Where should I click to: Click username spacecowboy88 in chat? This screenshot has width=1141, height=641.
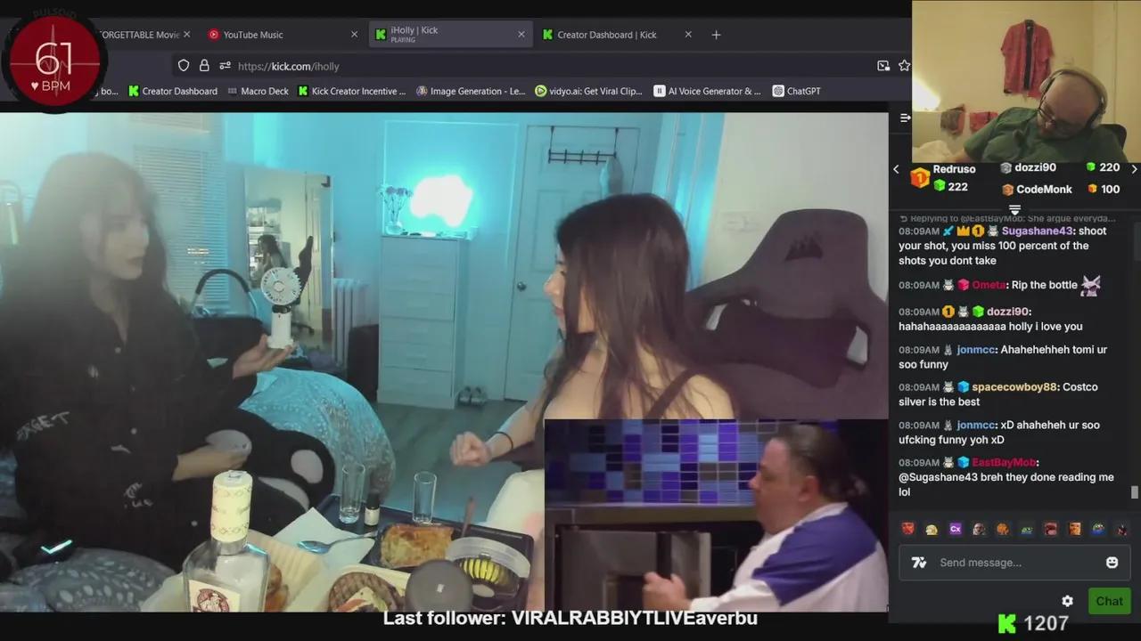click(x=1014, y=387)
